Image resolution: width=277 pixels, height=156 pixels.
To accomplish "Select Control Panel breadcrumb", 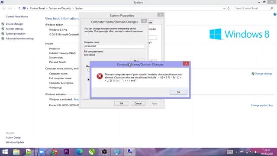I will click(x=37, y=8).
